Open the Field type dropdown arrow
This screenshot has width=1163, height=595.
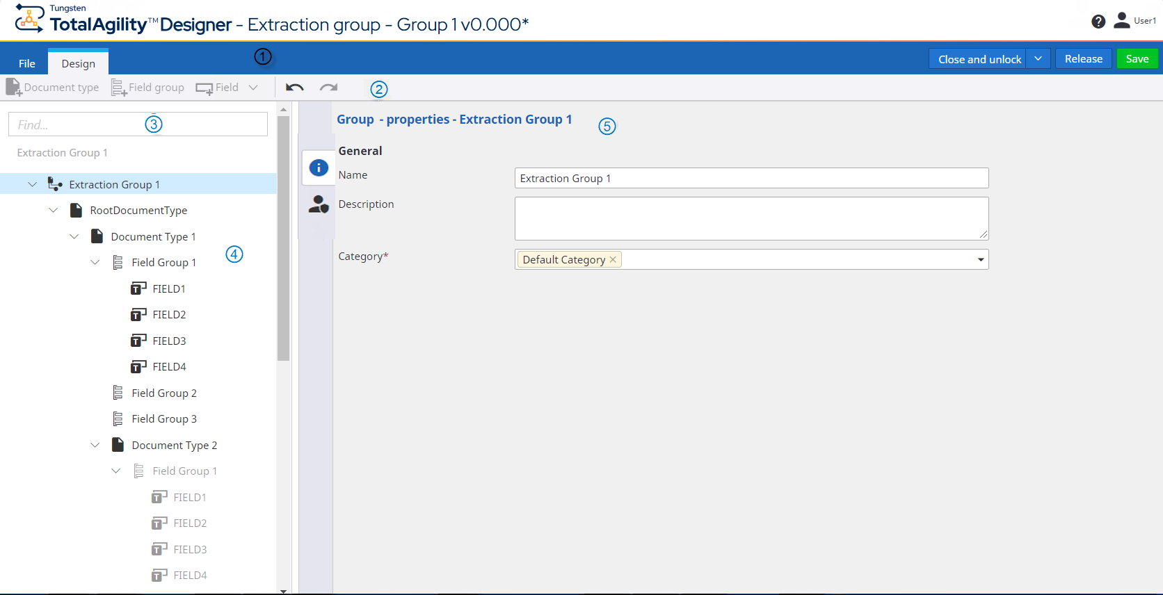[253, 88]
